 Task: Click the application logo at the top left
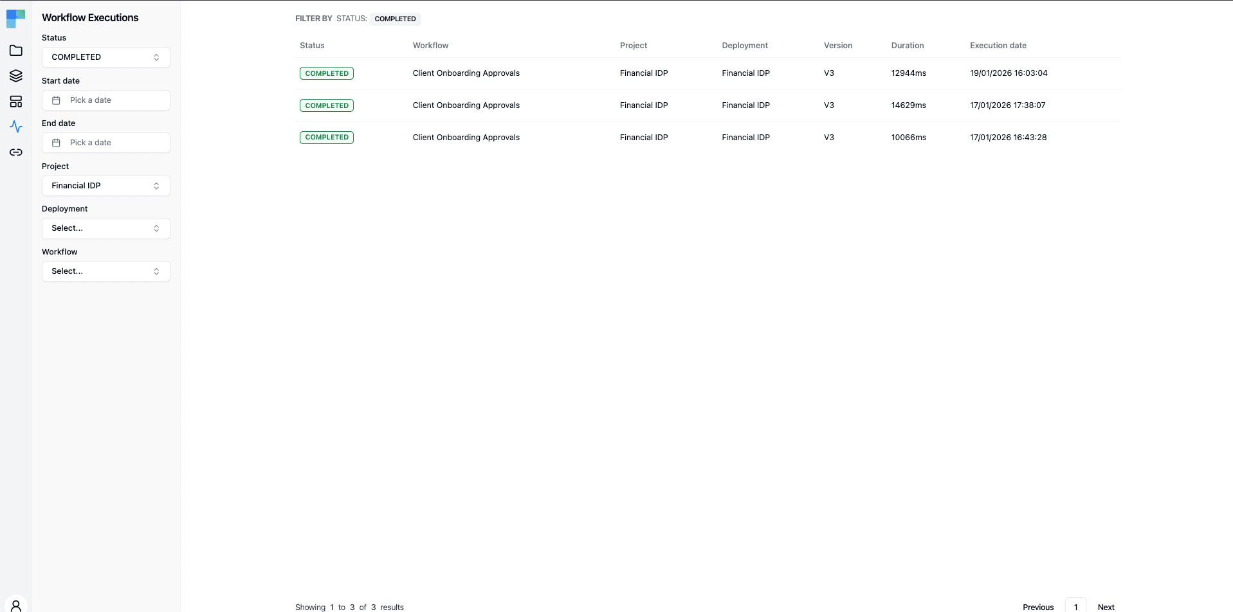[x=15, y=19]
